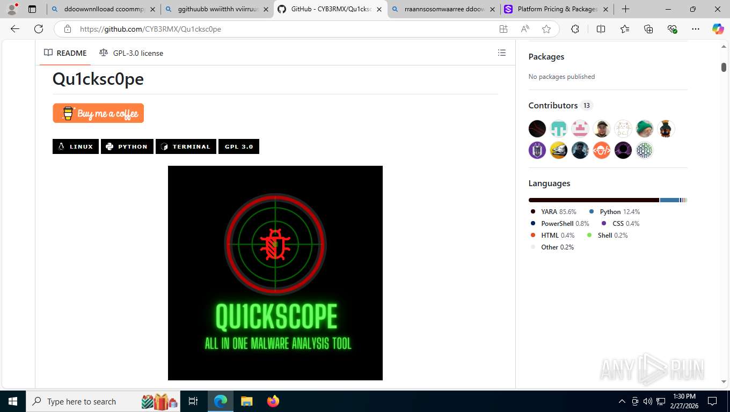
Task: Open the HTML 0.4% language link
Action: point(552,236)
